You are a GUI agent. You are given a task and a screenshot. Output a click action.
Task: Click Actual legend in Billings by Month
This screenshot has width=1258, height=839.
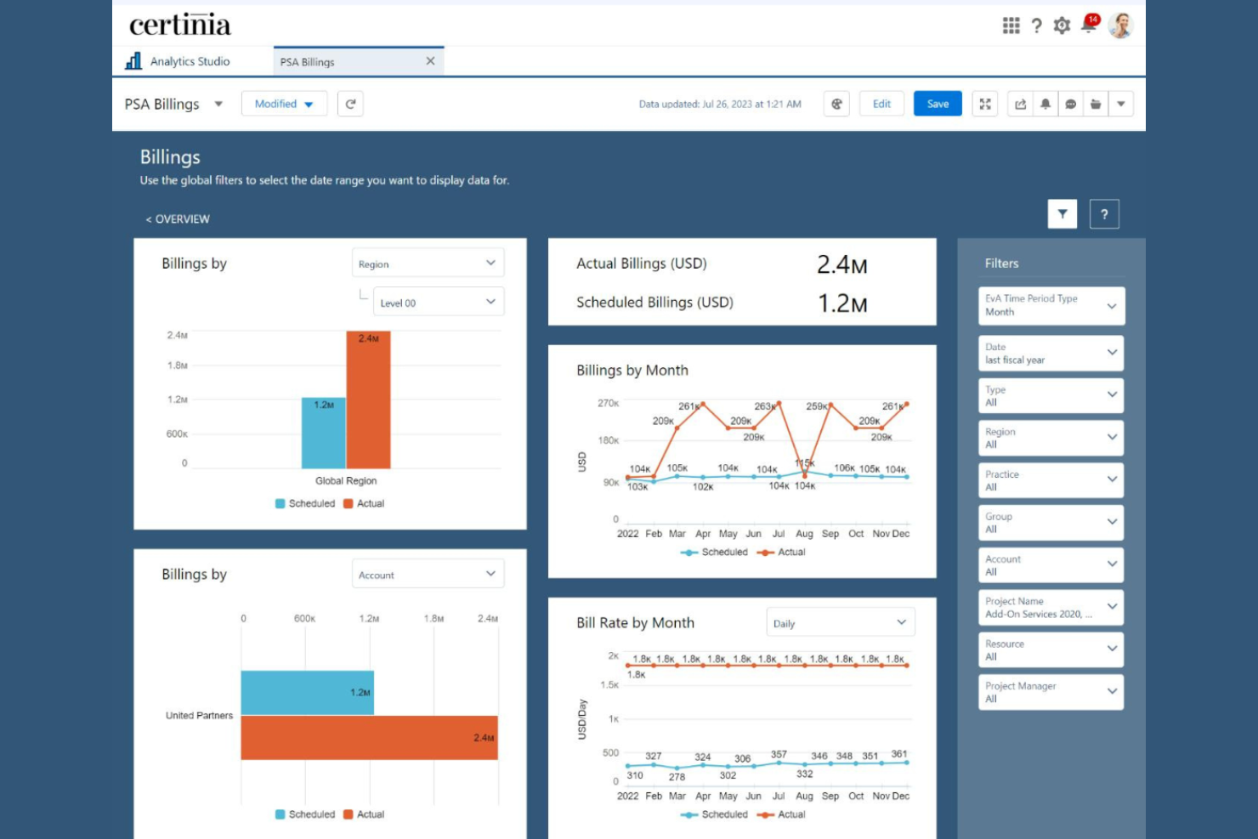click(x=781, y=552)
